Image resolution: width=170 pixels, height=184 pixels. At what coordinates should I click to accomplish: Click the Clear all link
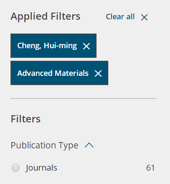[120, 17]
